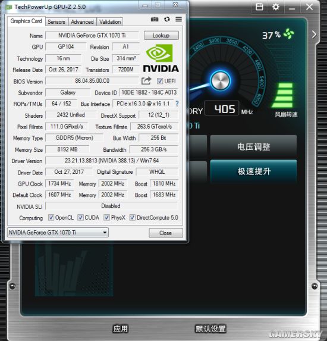Click the Texture Fillrate 263.6 GTexel/s value
The height and width of the screenshot is (341, 327).
tap(154, 127)
